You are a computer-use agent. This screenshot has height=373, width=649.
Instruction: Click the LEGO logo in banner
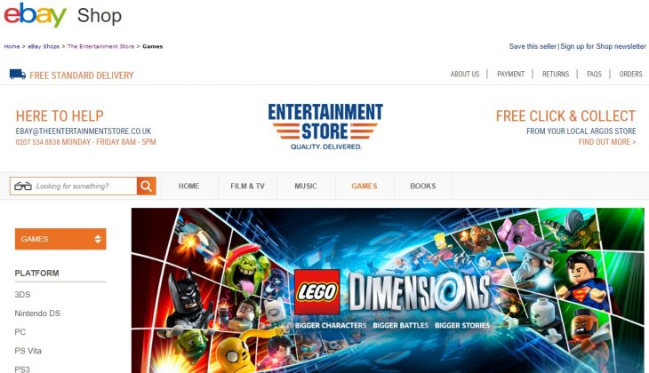pyautogui.click(x=317, y=292)
